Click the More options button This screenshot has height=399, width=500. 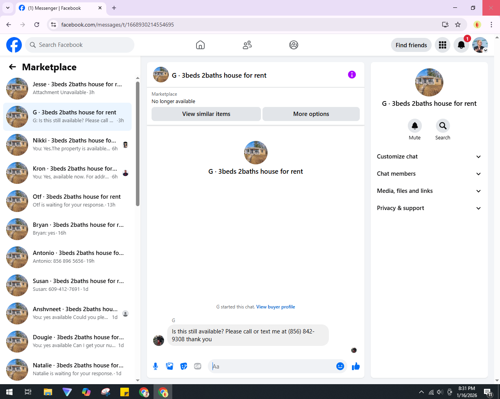(x=311, y=114)
